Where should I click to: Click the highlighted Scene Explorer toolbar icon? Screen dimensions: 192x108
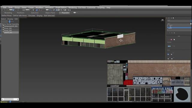pyautogui.click(x=10, y=22)
